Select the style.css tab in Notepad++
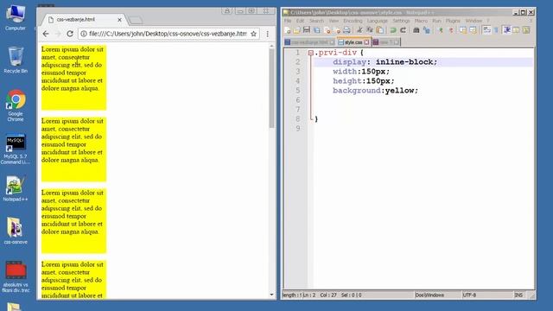The width and height of the screenshot is (553, 311). pos(353,42)
